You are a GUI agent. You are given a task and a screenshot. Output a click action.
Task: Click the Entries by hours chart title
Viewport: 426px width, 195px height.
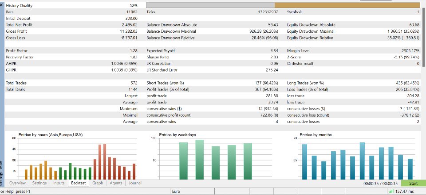click(x=51, y=134)
